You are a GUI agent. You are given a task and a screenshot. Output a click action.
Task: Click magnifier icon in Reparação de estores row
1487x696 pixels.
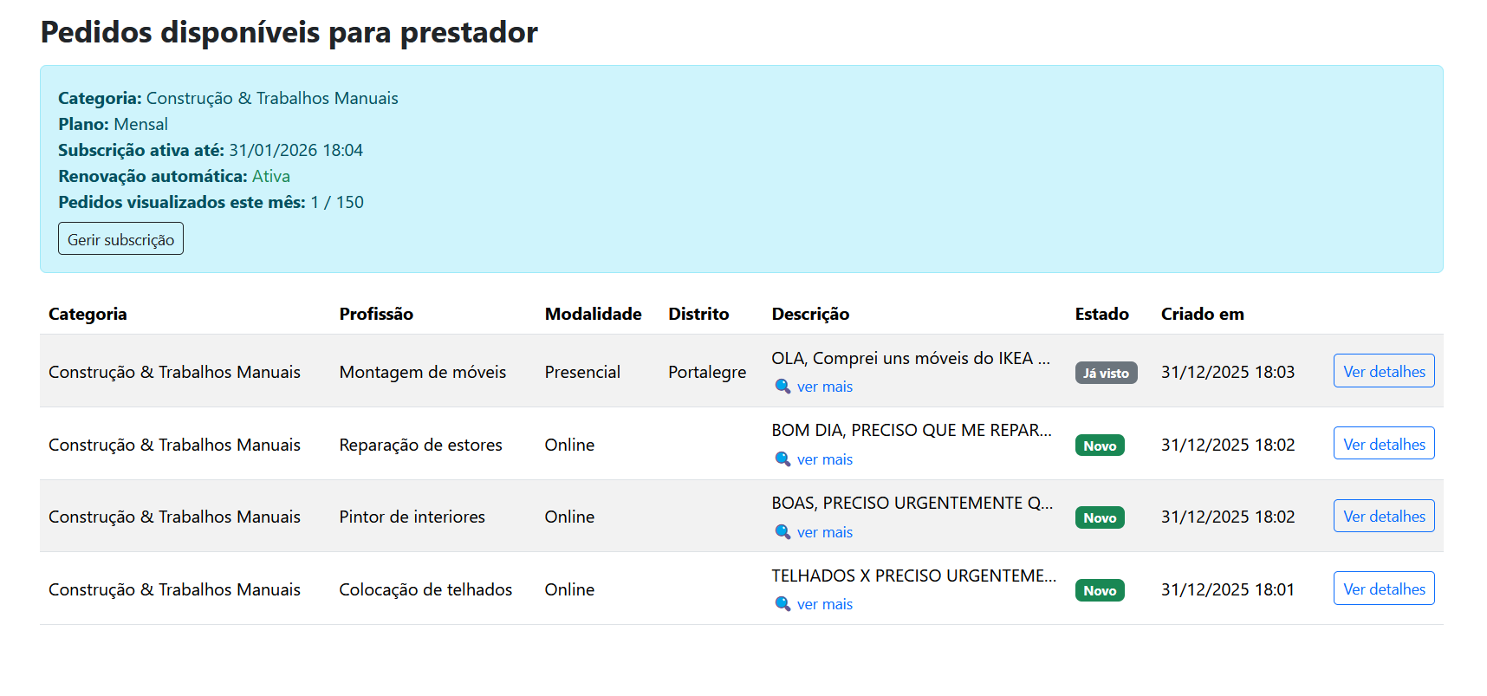click(x=782, y=459)
